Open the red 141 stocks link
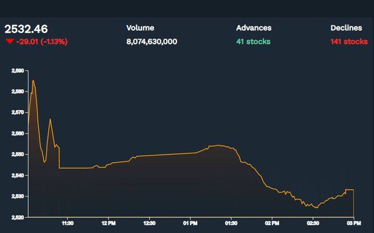This screenshot has width=374, height=233. coord(349,42)
